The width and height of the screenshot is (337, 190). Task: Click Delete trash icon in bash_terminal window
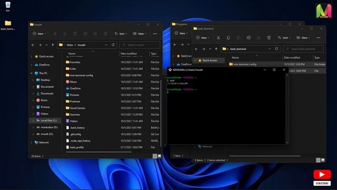pos(269,37)
